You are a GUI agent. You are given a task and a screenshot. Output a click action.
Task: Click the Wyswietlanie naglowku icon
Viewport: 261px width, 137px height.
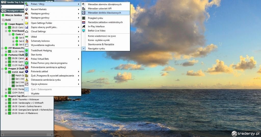pos(27,45)
